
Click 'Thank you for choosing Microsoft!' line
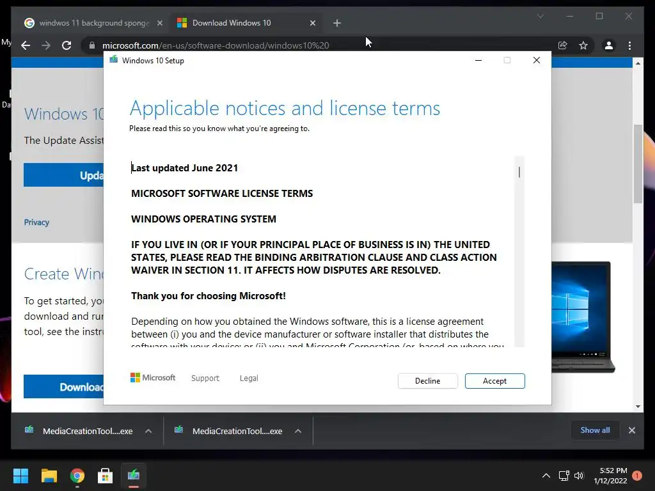209,295
